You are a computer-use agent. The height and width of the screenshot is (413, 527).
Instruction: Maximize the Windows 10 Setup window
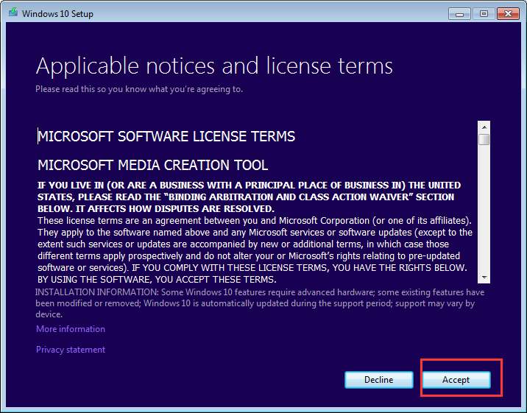point(483,13)
